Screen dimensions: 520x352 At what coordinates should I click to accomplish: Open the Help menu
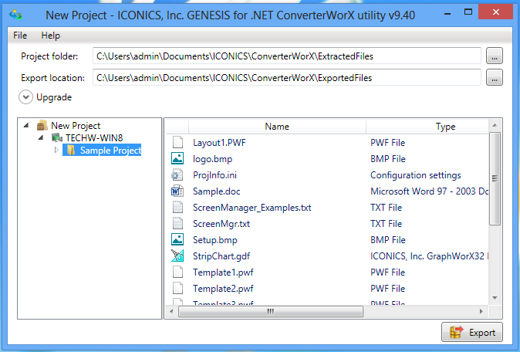click(51, 36)
